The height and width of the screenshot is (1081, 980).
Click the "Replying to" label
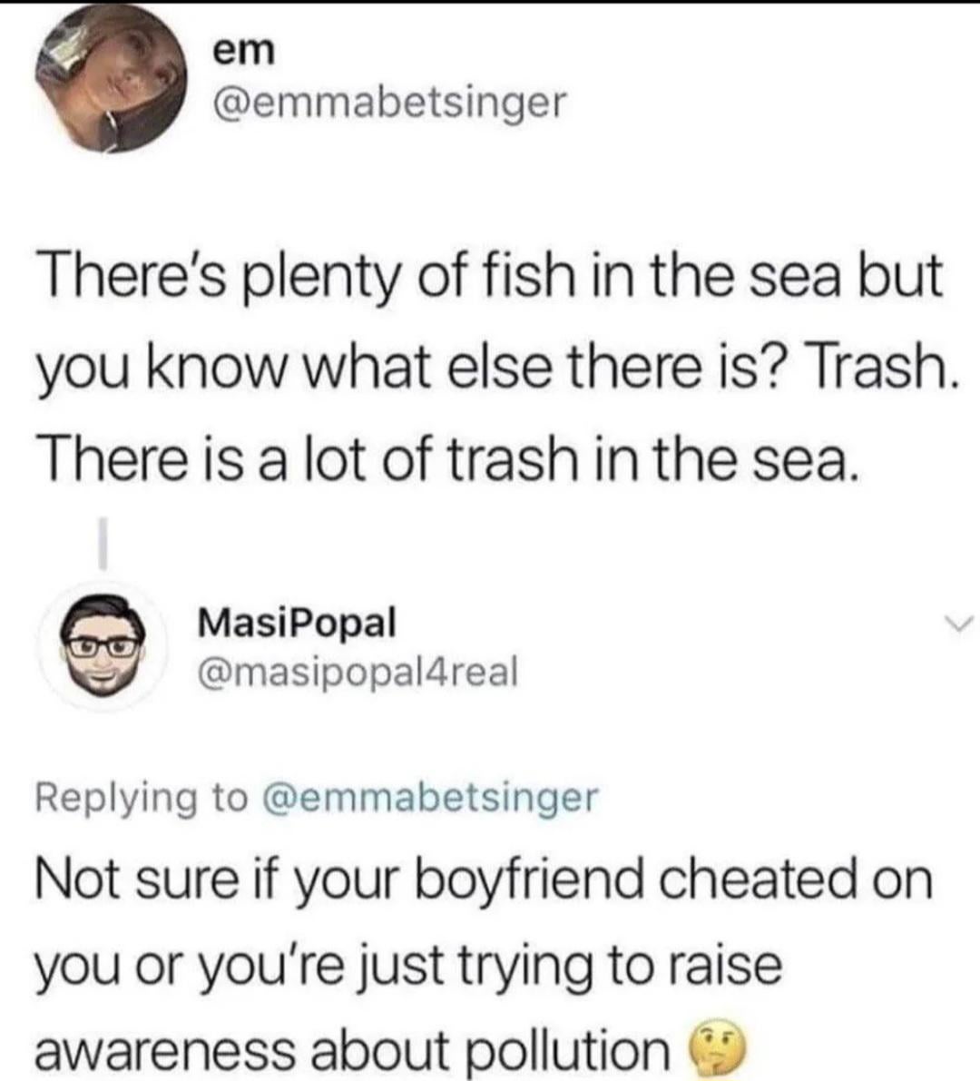tap(141, 798)
